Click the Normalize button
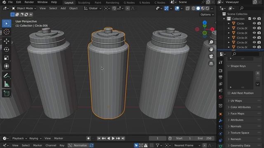Viewport: 264px width, 148px height. (x=78, y=145)
